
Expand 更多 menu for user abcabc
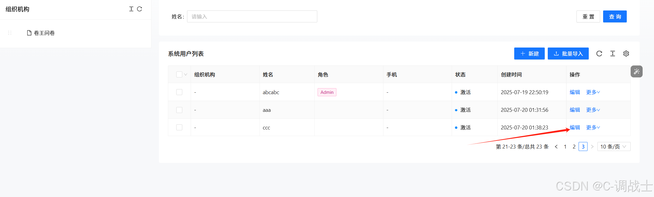(x=593, y=92)
